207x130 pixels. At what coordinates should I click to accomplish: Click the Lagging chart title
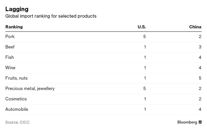pos(17,9)
